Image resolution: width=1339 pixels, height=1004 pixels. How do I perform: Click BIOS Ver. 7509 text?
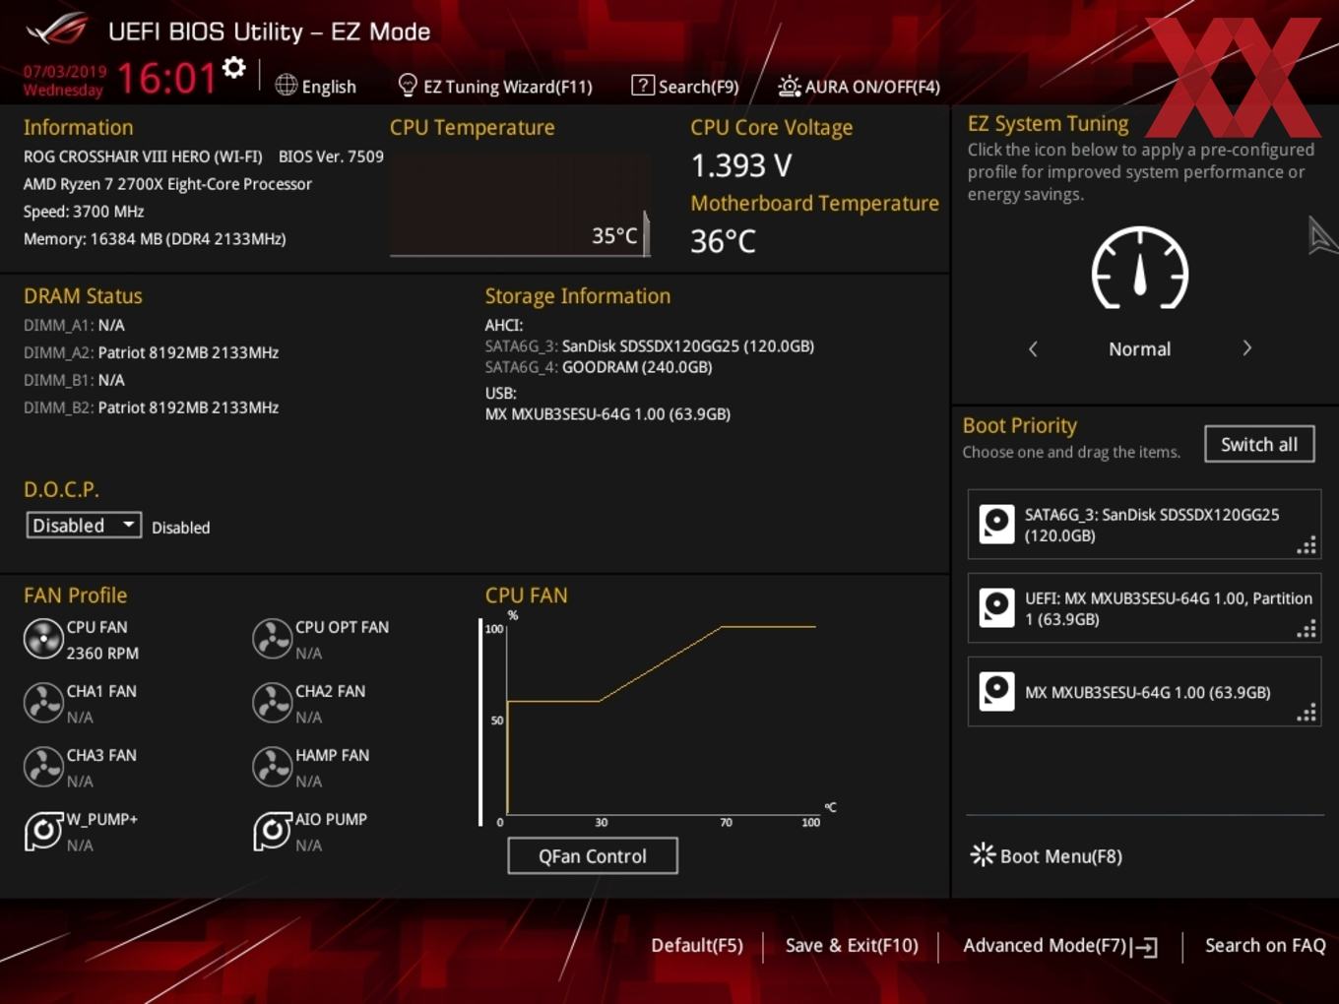331,157
